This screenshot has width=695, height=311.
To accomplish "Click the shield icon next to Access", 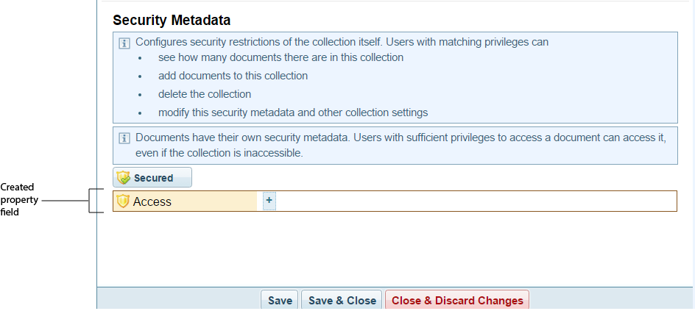I will click(123, 201).
